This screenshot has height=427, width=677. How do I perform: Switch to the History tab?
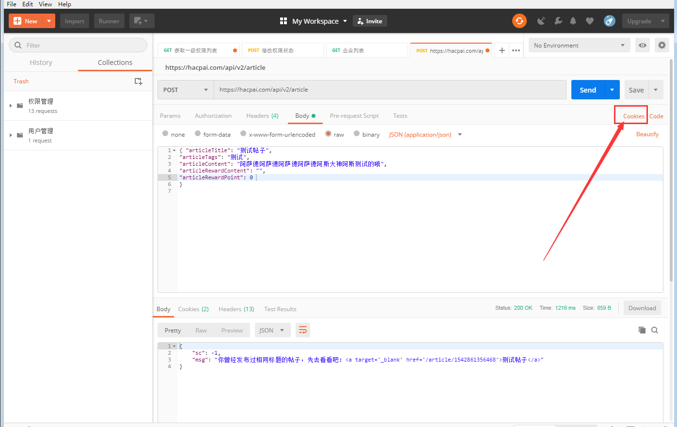pyautogui.click(x=41, y=63)
